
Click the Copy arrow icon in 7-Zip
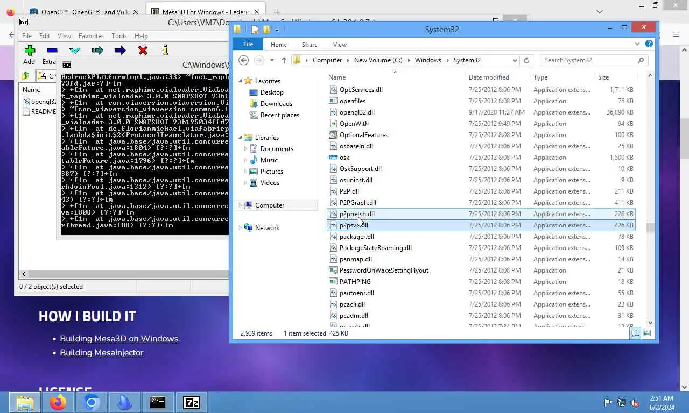tap(97, 51)
